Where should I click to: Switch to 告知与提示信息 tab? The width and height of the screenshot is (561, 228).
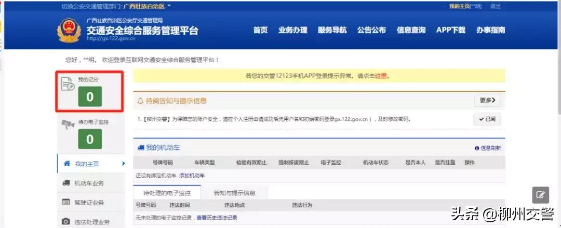234,193
